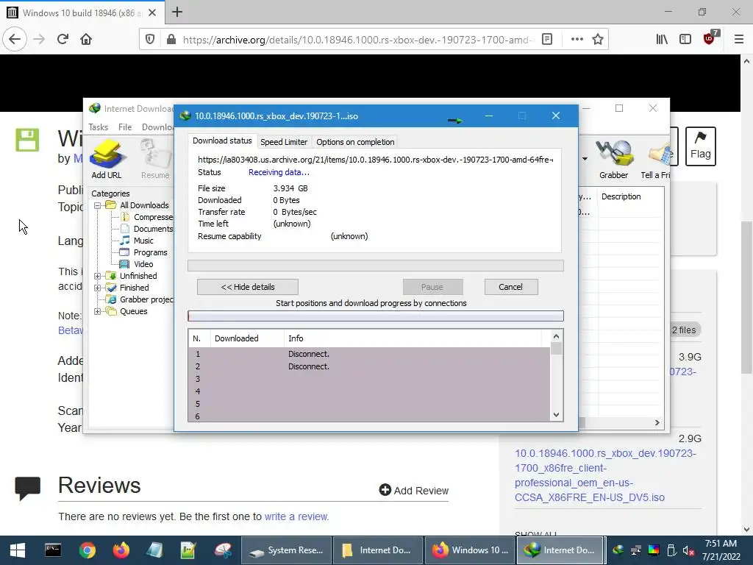
Task: Select the Video category
Action: tap(143, 264)
